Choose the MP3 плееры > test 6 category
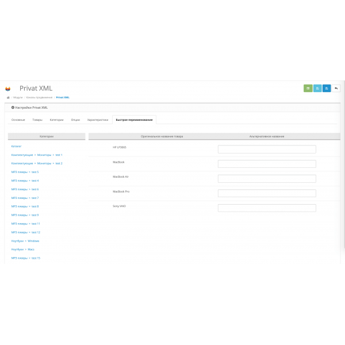The width and height of the screenshot is (345, 345). click(25, 189)
